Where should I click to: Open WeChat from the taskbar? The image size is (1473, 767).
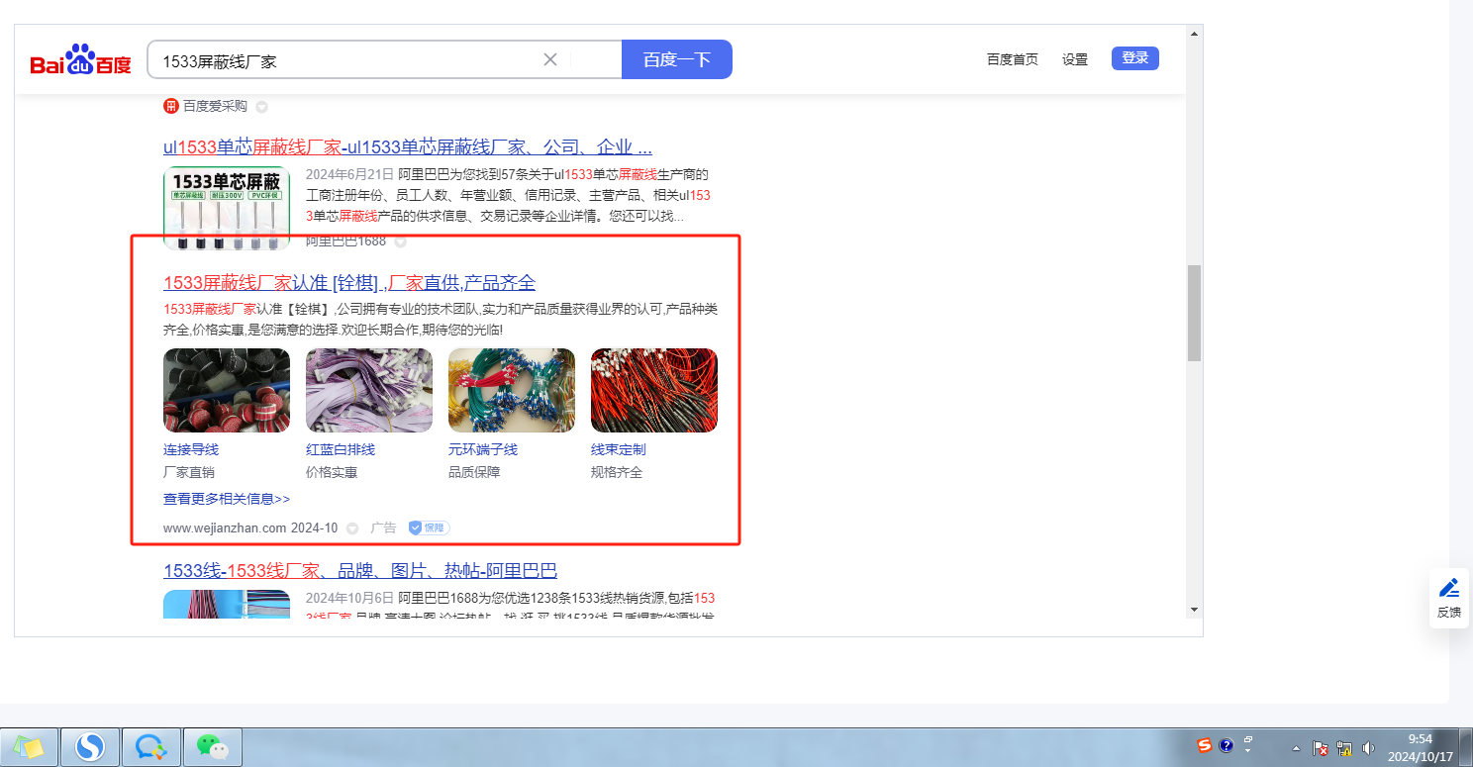213,747
